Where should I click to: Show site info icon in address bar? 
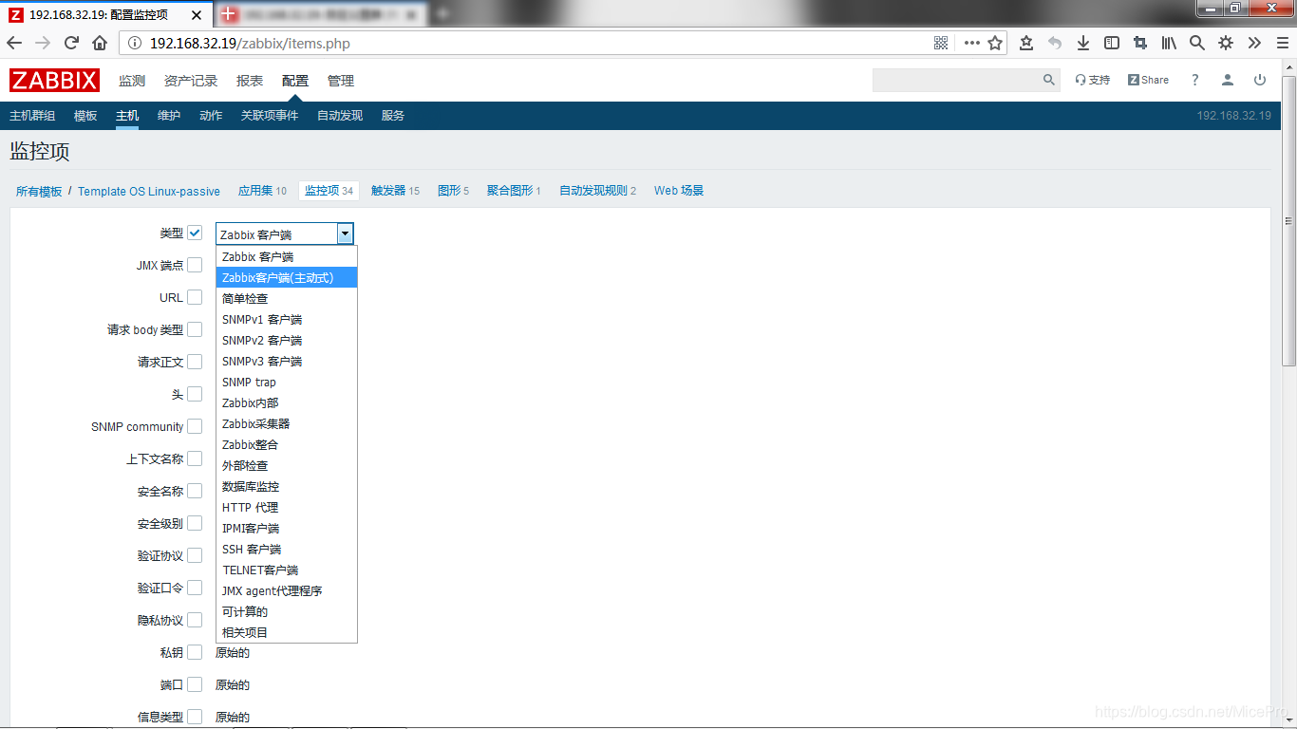134,43
